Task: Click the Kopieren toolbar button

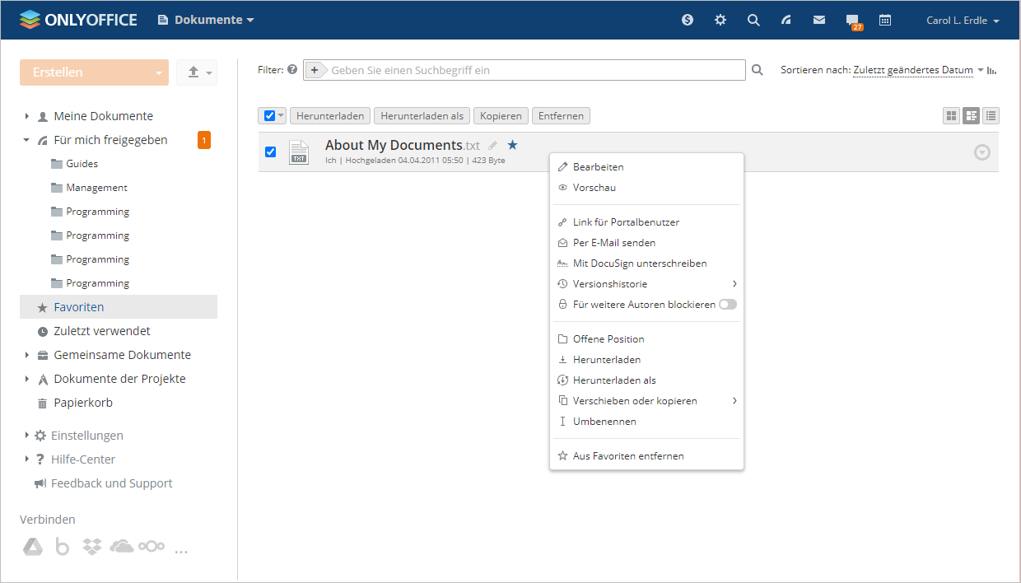Action: [501, 116]
